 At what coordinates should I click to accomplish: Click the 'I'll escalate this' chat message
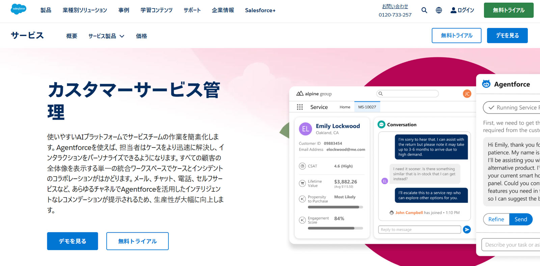[431, 195]
